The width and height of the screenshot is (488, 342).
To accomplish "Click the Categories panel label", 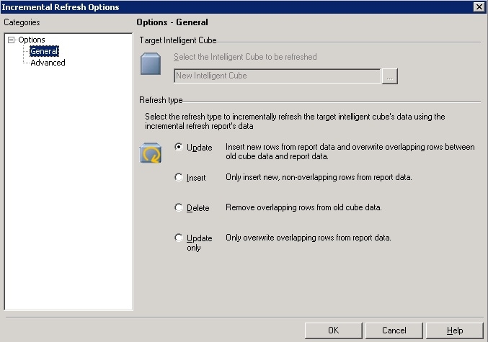I will coord(22,22).
